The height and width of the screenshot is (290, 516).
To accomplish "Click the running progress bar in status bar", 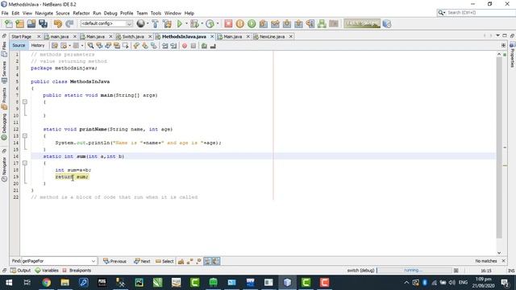I will 414,271.
